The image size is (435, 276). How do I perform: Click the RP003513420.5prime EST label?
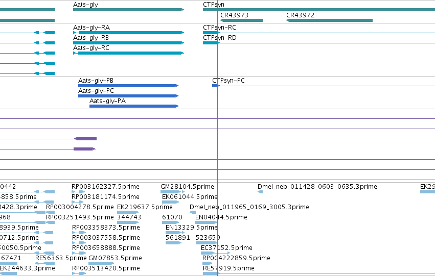[x=106, y=268]
